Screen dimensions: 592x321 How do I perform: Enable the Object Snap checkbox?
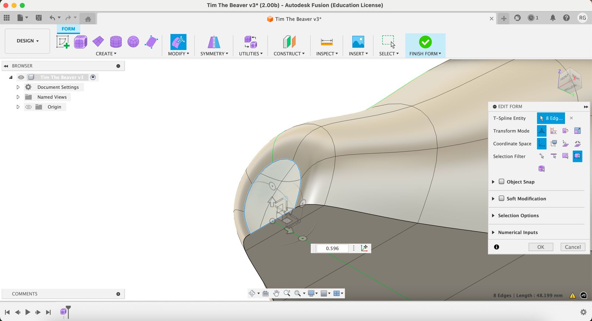[x=501, y=182]
